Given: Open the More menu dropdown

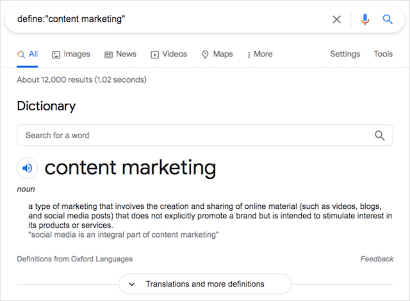Looking at the screenshot, I should tap(259, 54).
